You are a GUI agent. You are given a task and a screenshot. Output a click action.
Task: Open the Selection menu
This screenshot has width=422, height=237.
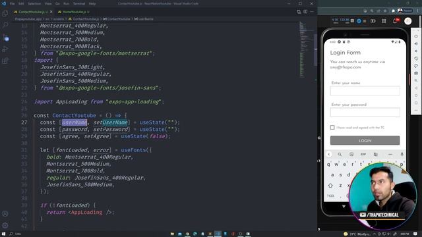(x=34, y=4)
